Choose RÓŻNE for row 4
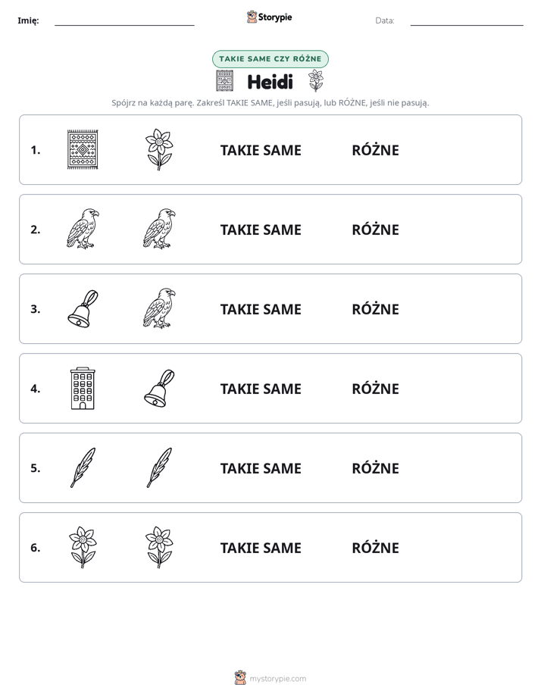541x700 pixels. (375, 389)
